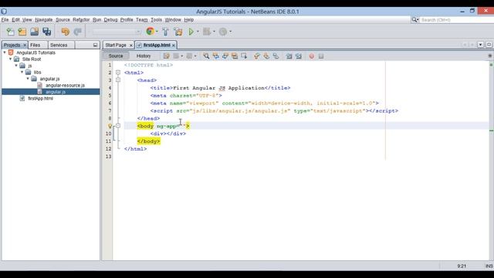
Task: Click the Profile Project toolbar icon
Action: click(x=223, y=32)
